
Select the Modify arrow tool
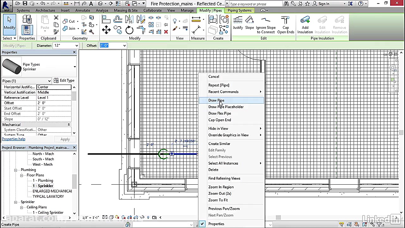coord(9,24)
